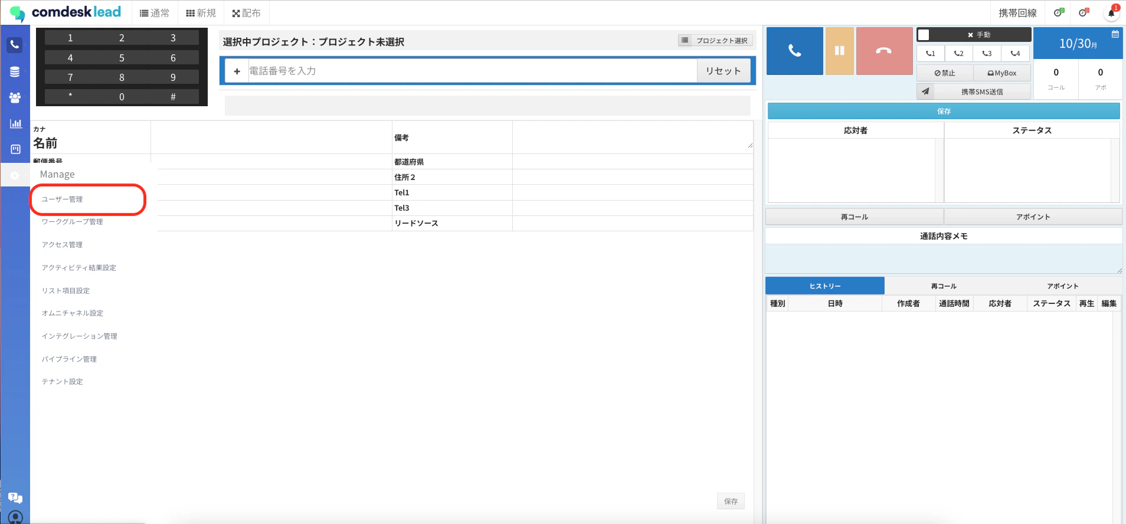This screenshot has height=524, width=1126.
Task: Open the calendar icon next to date
Action: point(1115,34)
